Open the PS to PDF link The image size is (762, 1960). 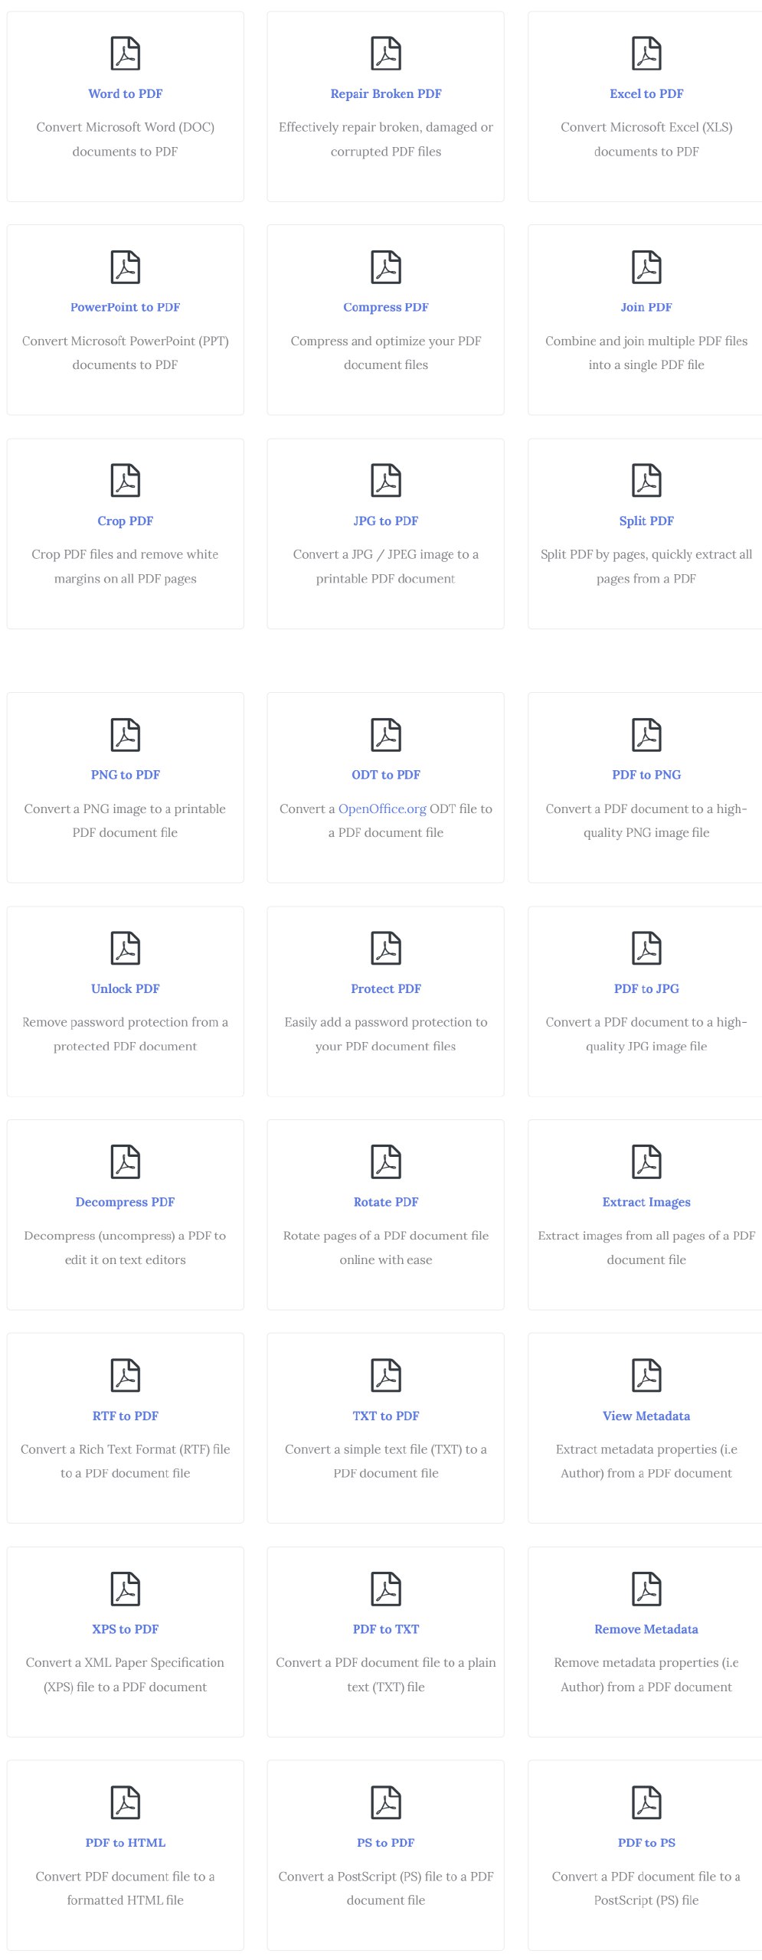click(x=386, y=1843)
